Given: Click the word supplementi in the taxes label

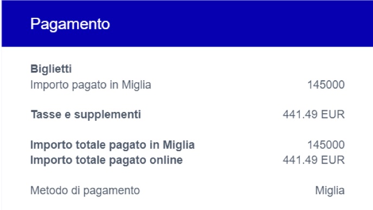Looking at the screenshot, I should tap(107, 115).
